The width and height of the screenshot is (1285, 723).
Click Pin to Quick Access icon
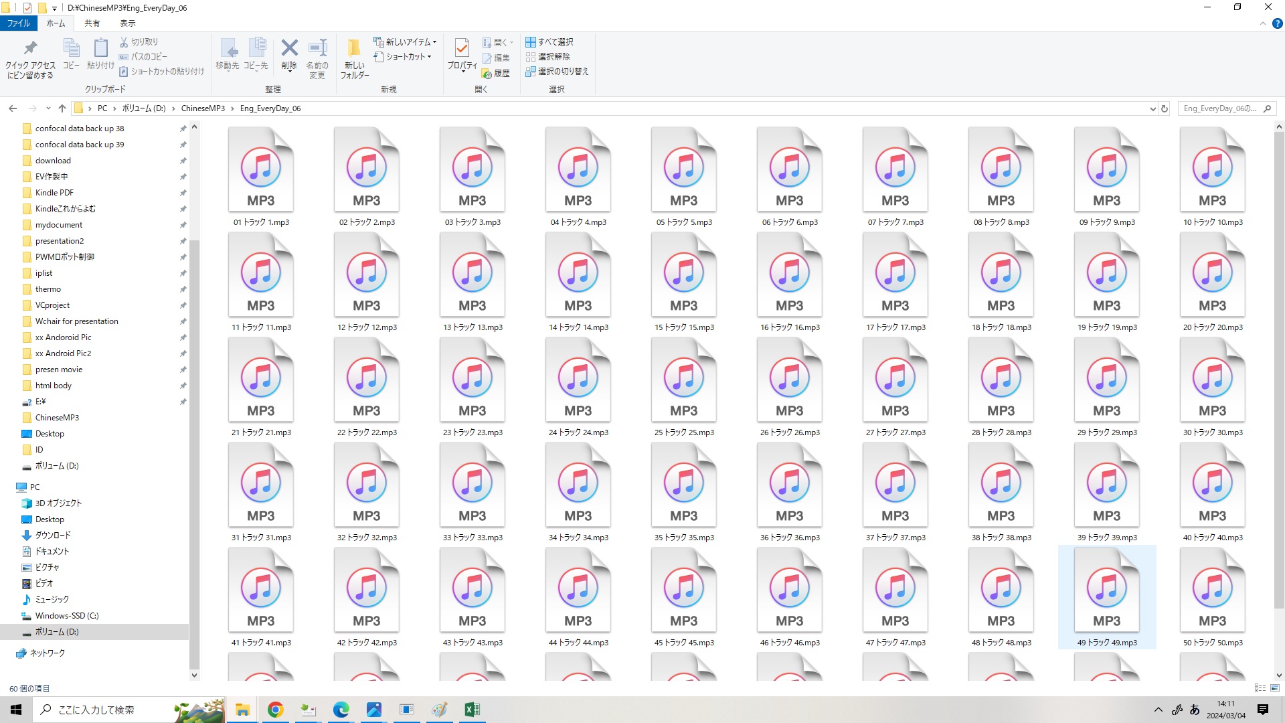pos(30,48)
